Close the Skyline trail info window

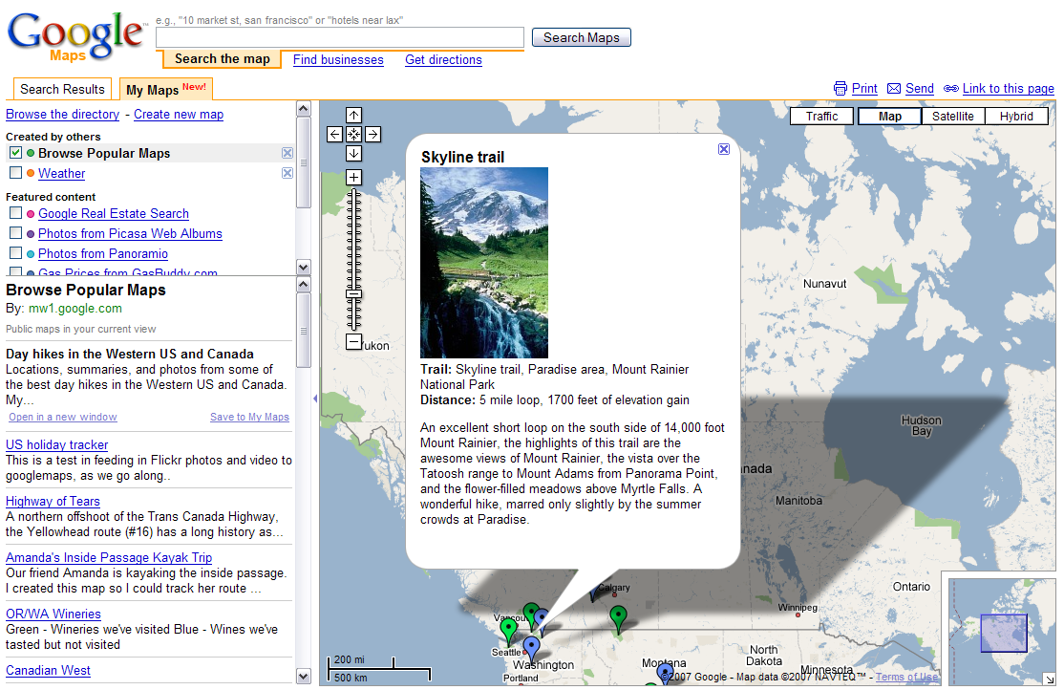(x=724, y=149)
